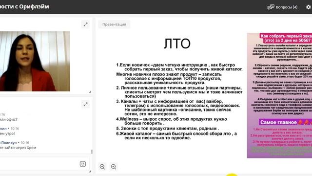Open settings gear in top bar
Image resolution: width=312 pixels, height=176 pixels.
pos(309,7)
